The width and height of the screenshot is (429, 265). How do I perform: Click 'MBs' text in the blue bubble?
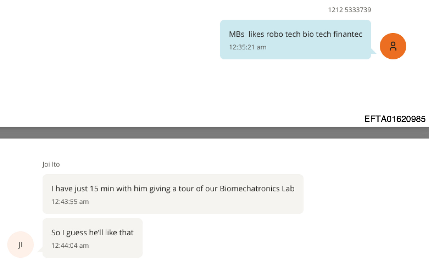[237, 34]
